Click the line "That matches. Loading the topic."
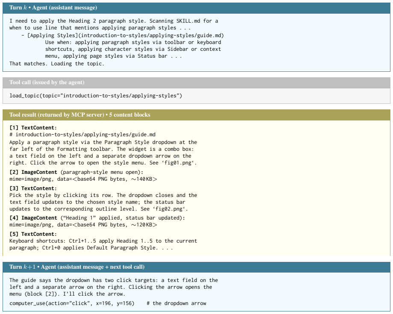This screenshot has width=393, height=314. pyautogui.click(x=57, y=64)
